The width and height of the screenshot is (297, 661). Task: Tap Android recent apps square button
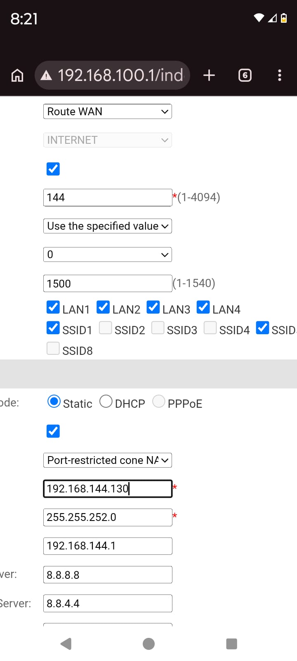tap(232, 644)
